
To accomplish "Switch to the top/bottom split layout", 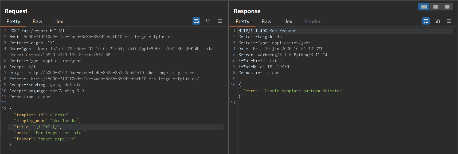I will click(436, 7).
